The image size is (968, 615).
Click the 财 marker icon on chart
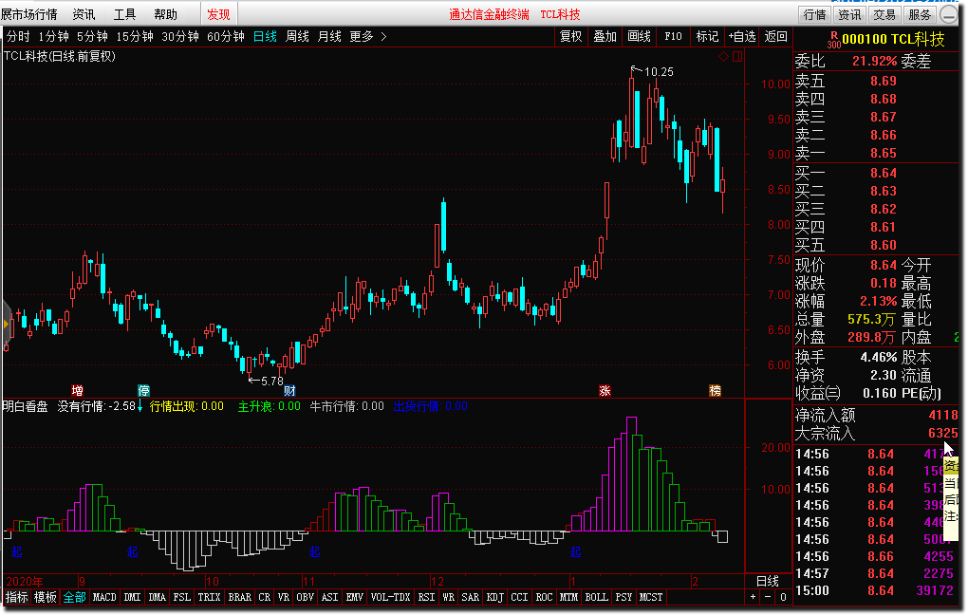pyautogui.click(x=289, y=390)
